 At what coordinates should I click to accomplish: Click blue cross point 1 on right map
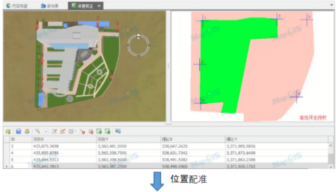pos(202,21)
